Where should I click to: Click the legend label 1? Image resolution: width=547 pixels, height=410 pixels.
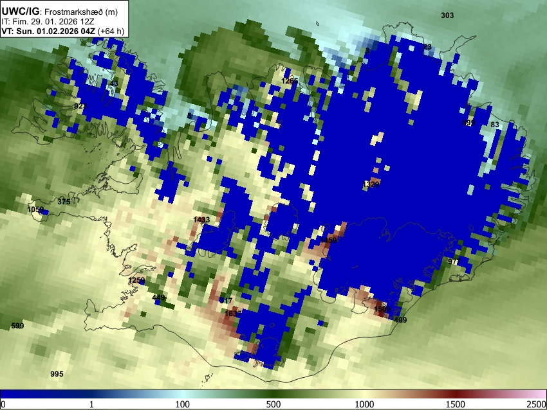click(91, 404)
